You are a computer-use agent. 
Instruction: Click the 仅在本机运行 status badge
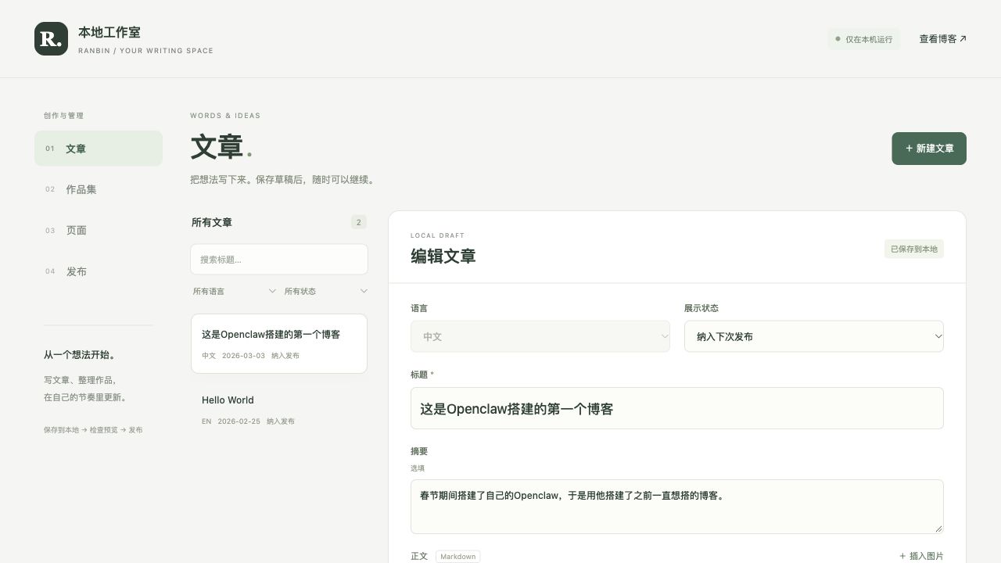(863, 39)
